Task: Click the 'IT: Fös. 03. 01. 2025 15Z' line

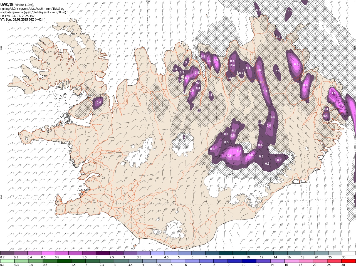Action: pyautogui.click(x=18, y=16)
